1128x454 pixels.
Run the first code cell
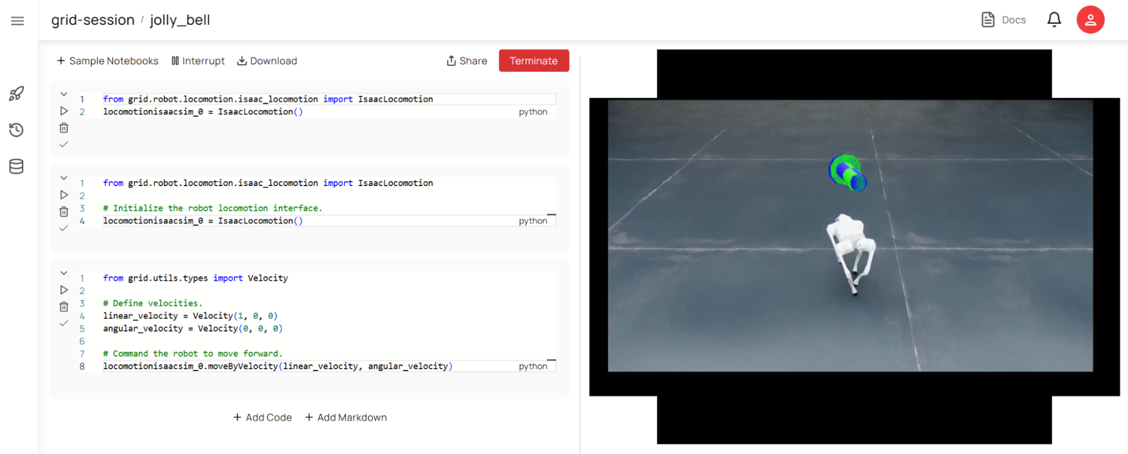[64, 111]
